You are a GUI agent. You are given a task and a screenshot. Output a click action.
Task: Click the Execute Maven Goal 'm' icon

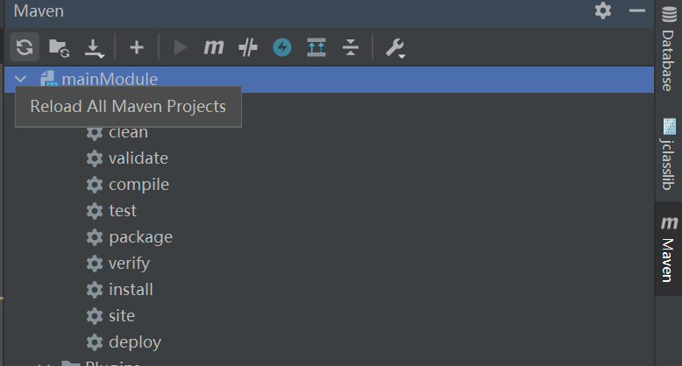click(x=214, y=47)
